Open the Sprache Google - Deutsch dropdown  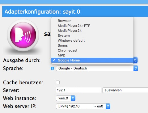click(97, 68)
